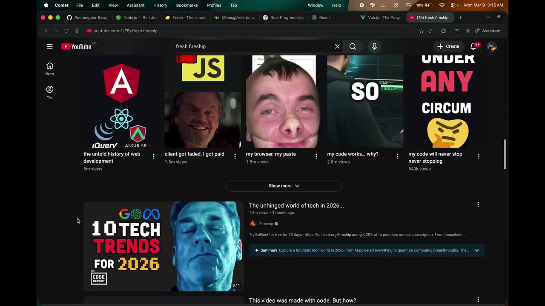Switch to the Fresh - The simple tab
The height and width of the screenshot is (306, 545).
pyautogui.click(x=185, y=17)
